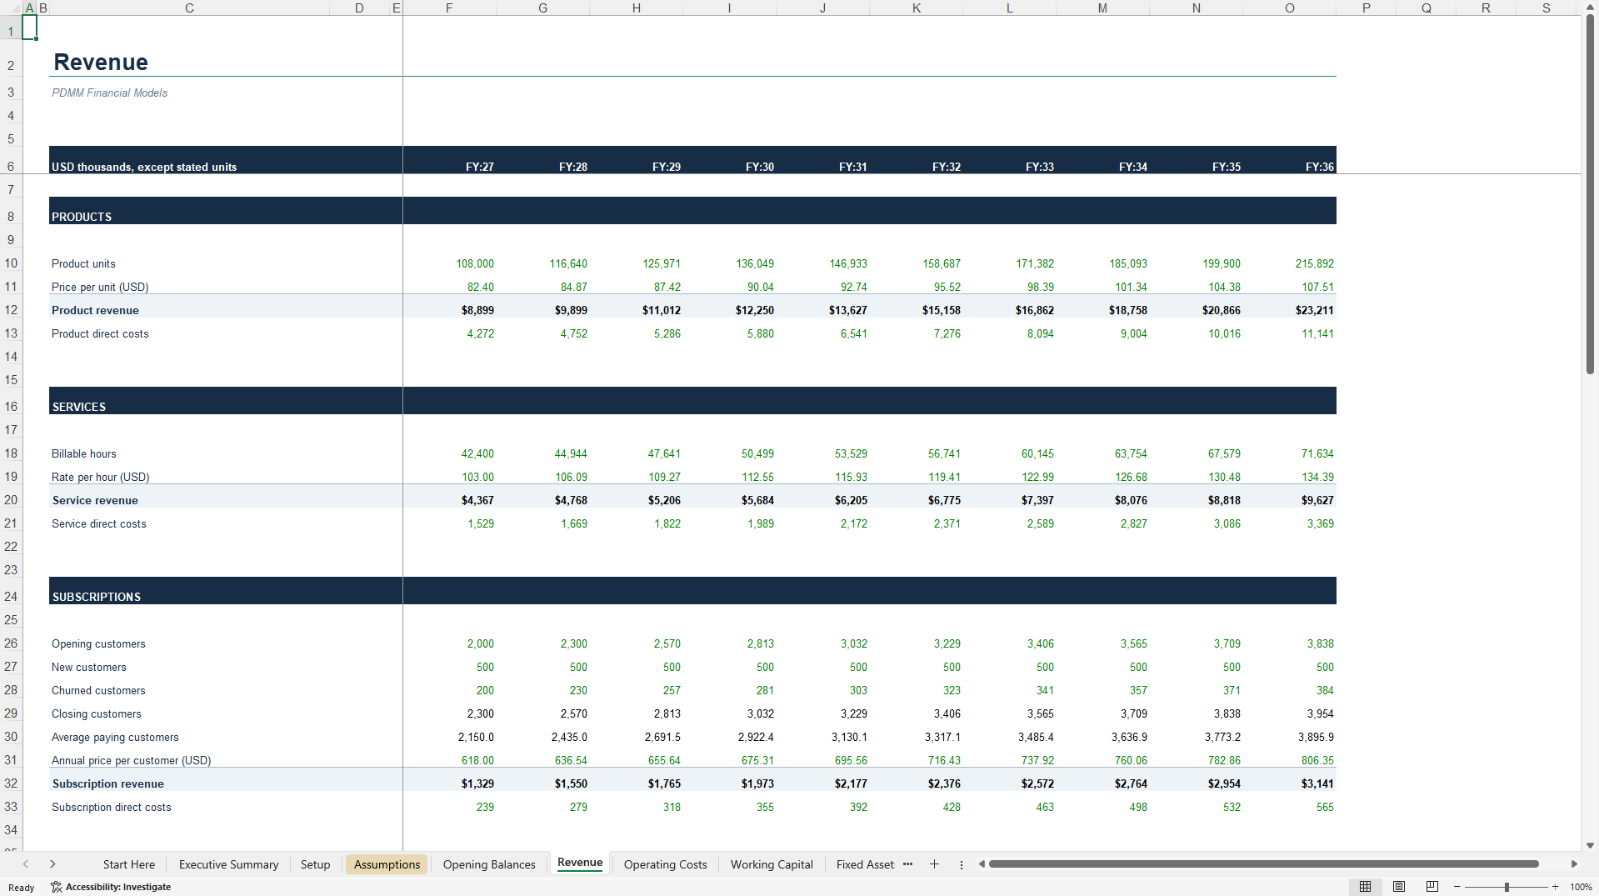Select Billable hours value 42,400

point(477,453)
